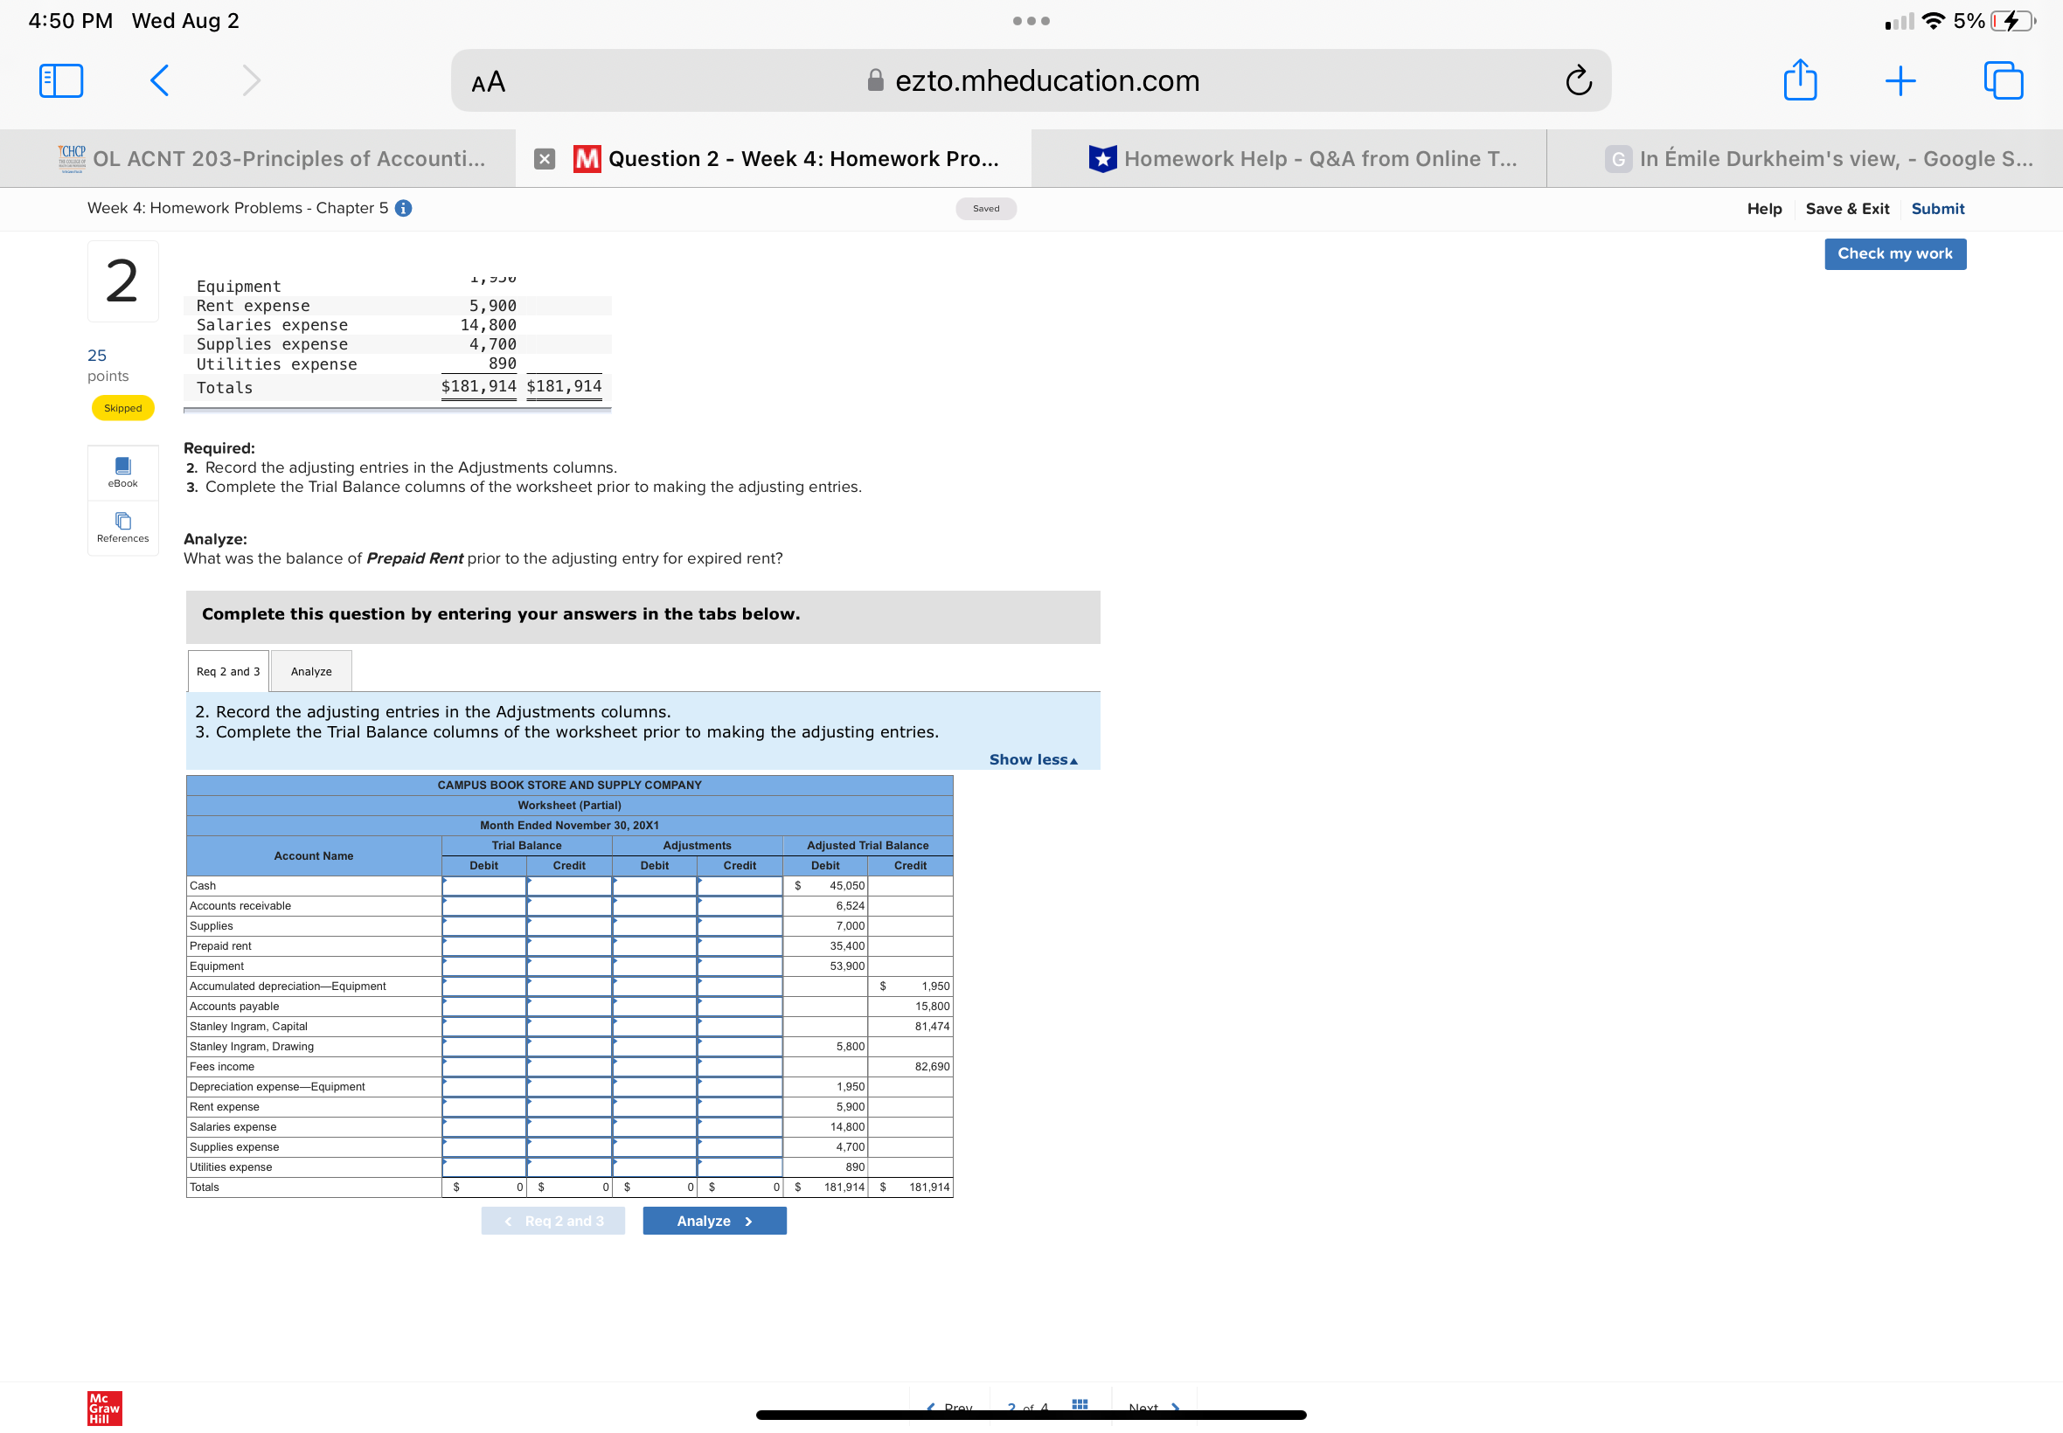Switch to the Homework Help browser tab
Viewport: 2063px width, 1433px height.
tap(1302, 159)
